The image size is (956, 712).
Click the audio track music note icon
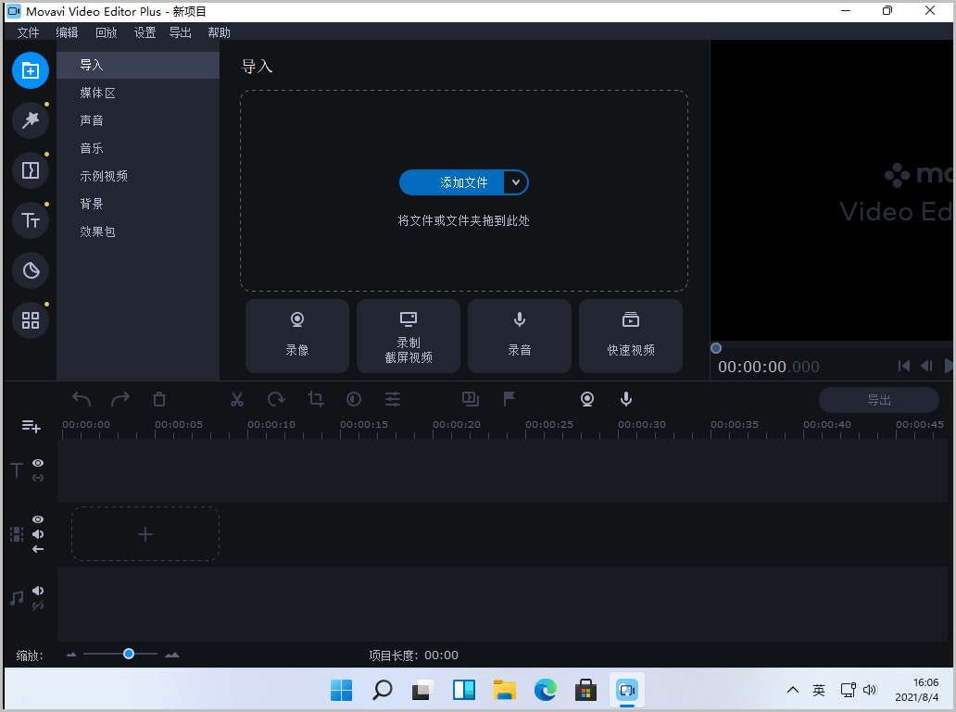17,598
